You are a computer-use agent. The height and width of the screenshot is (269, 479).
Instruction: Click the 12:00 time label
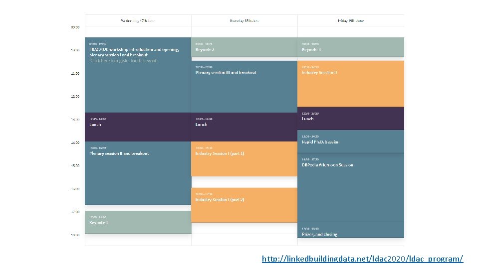pyautogui.click(x=75, y=96)
